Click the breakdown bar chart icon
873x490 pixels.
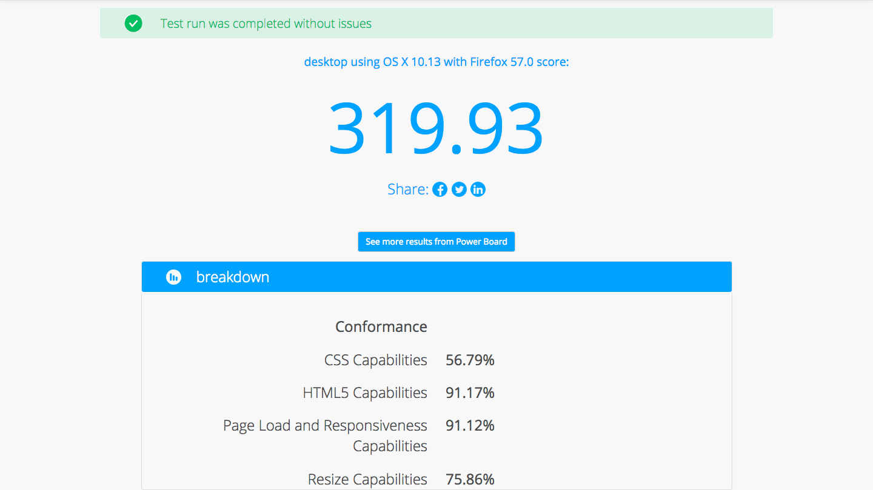point(174,277)
